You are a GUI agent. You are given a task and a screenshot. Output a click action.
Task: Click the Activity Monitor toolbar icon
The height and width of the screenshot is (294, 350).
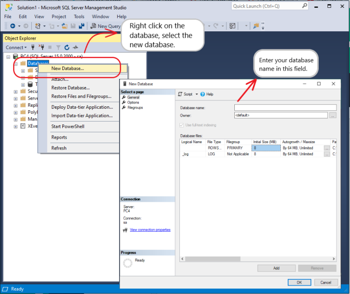tap(232, 26)
